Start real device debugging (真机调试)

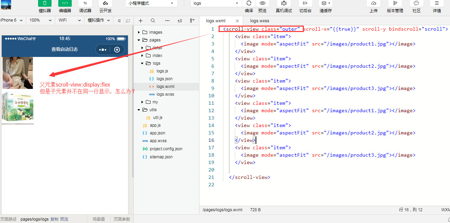point(284,3)
